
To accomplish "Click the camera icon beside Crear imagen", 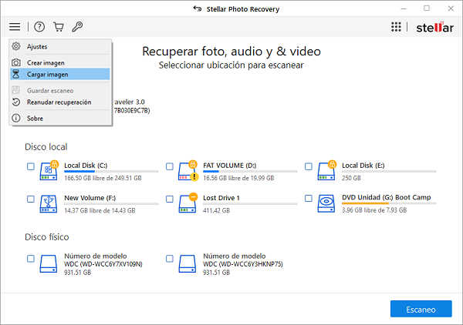I will click(16, 62).
